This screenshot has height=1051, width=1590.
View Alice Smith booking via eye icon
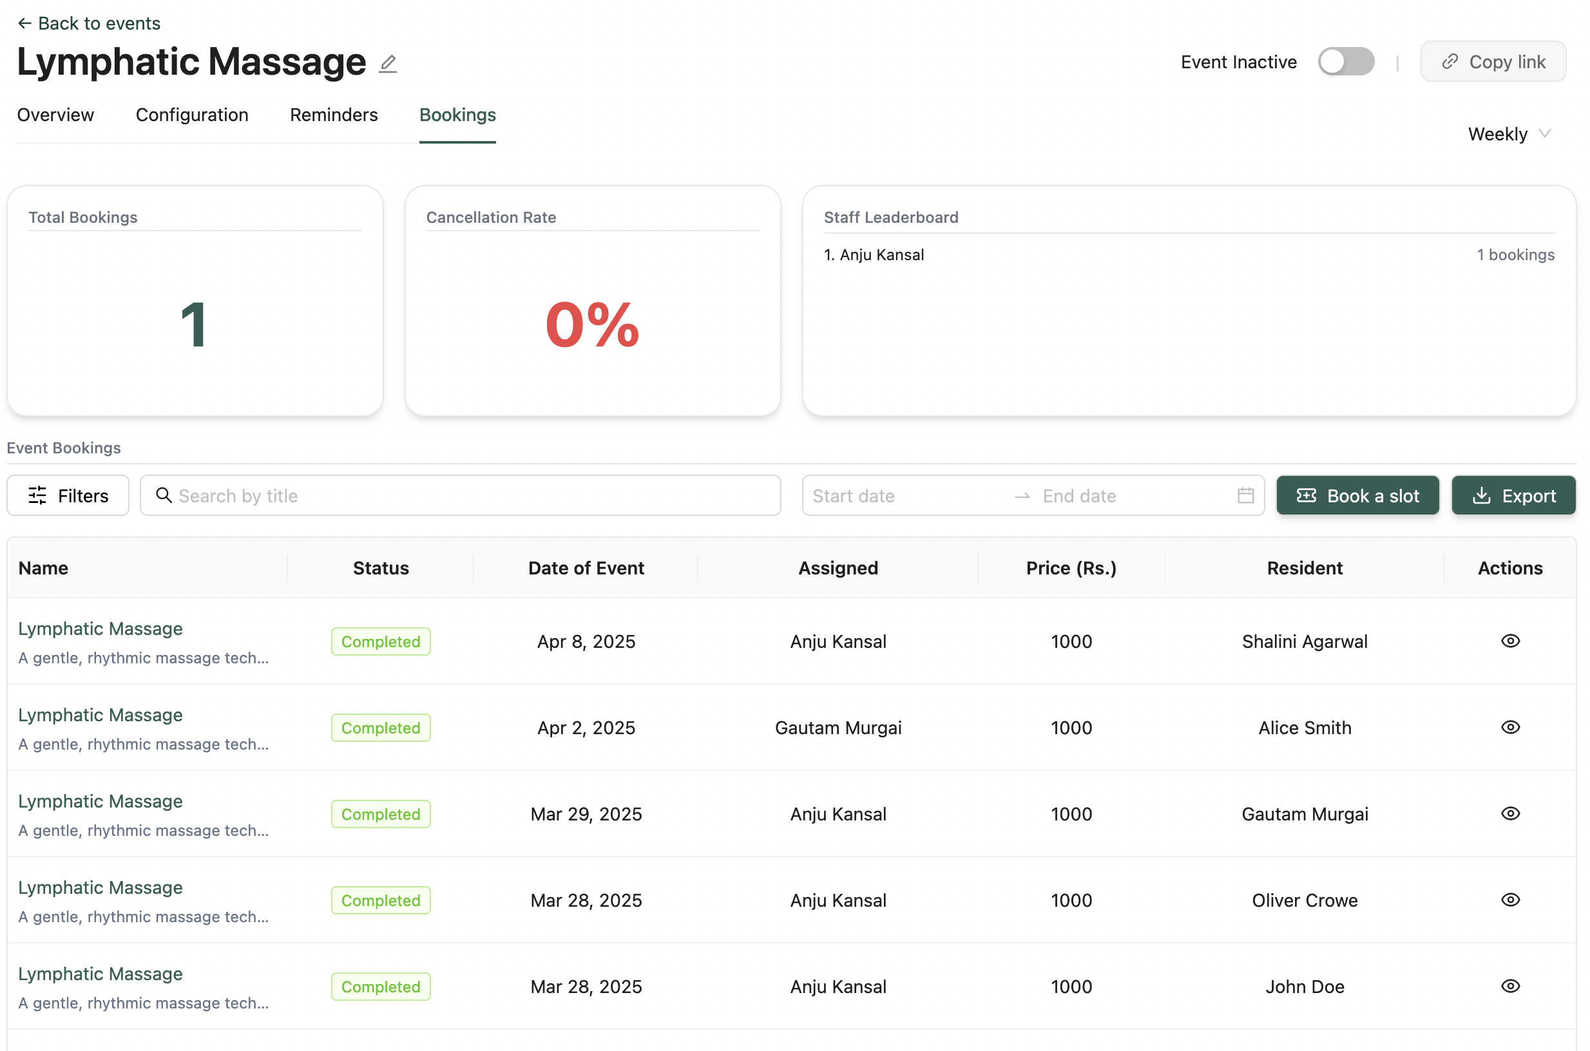click(1509, 728)
